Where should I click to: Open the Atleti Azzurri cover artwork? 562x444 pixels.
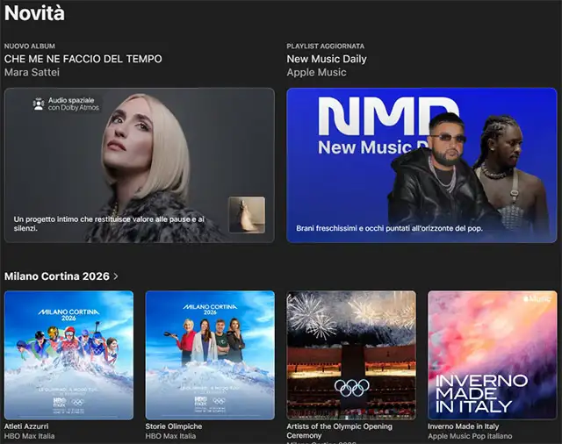click(68, 354)
